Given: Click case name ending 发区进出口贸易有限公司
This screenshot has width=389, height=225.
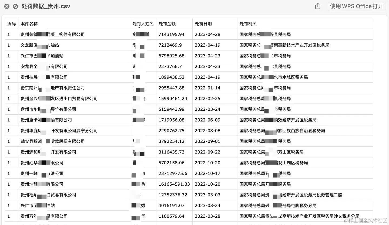Looking at the screenshot, I should (x=74, y=98).
